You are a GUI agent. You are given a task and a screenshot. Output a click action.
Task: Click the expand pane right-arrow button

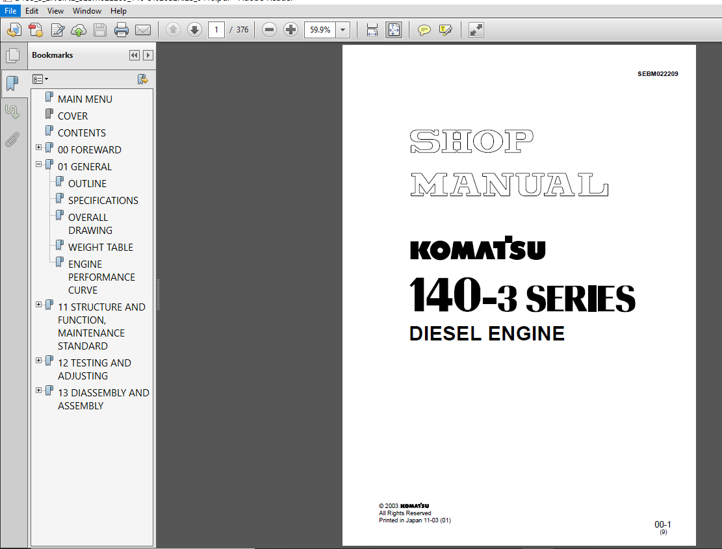pos(148,55)
